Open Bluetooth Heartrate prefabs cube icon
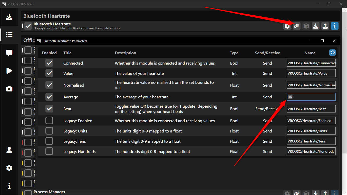The height and width of the screenshot is (195, 347). 306,26
